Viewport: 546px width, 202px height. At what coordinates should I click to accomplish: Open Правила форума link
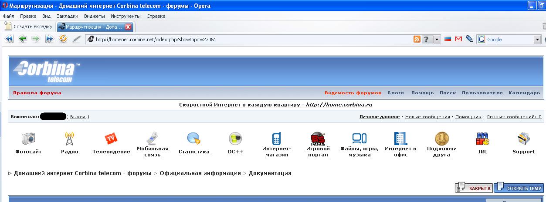click(x=37, y=93)
